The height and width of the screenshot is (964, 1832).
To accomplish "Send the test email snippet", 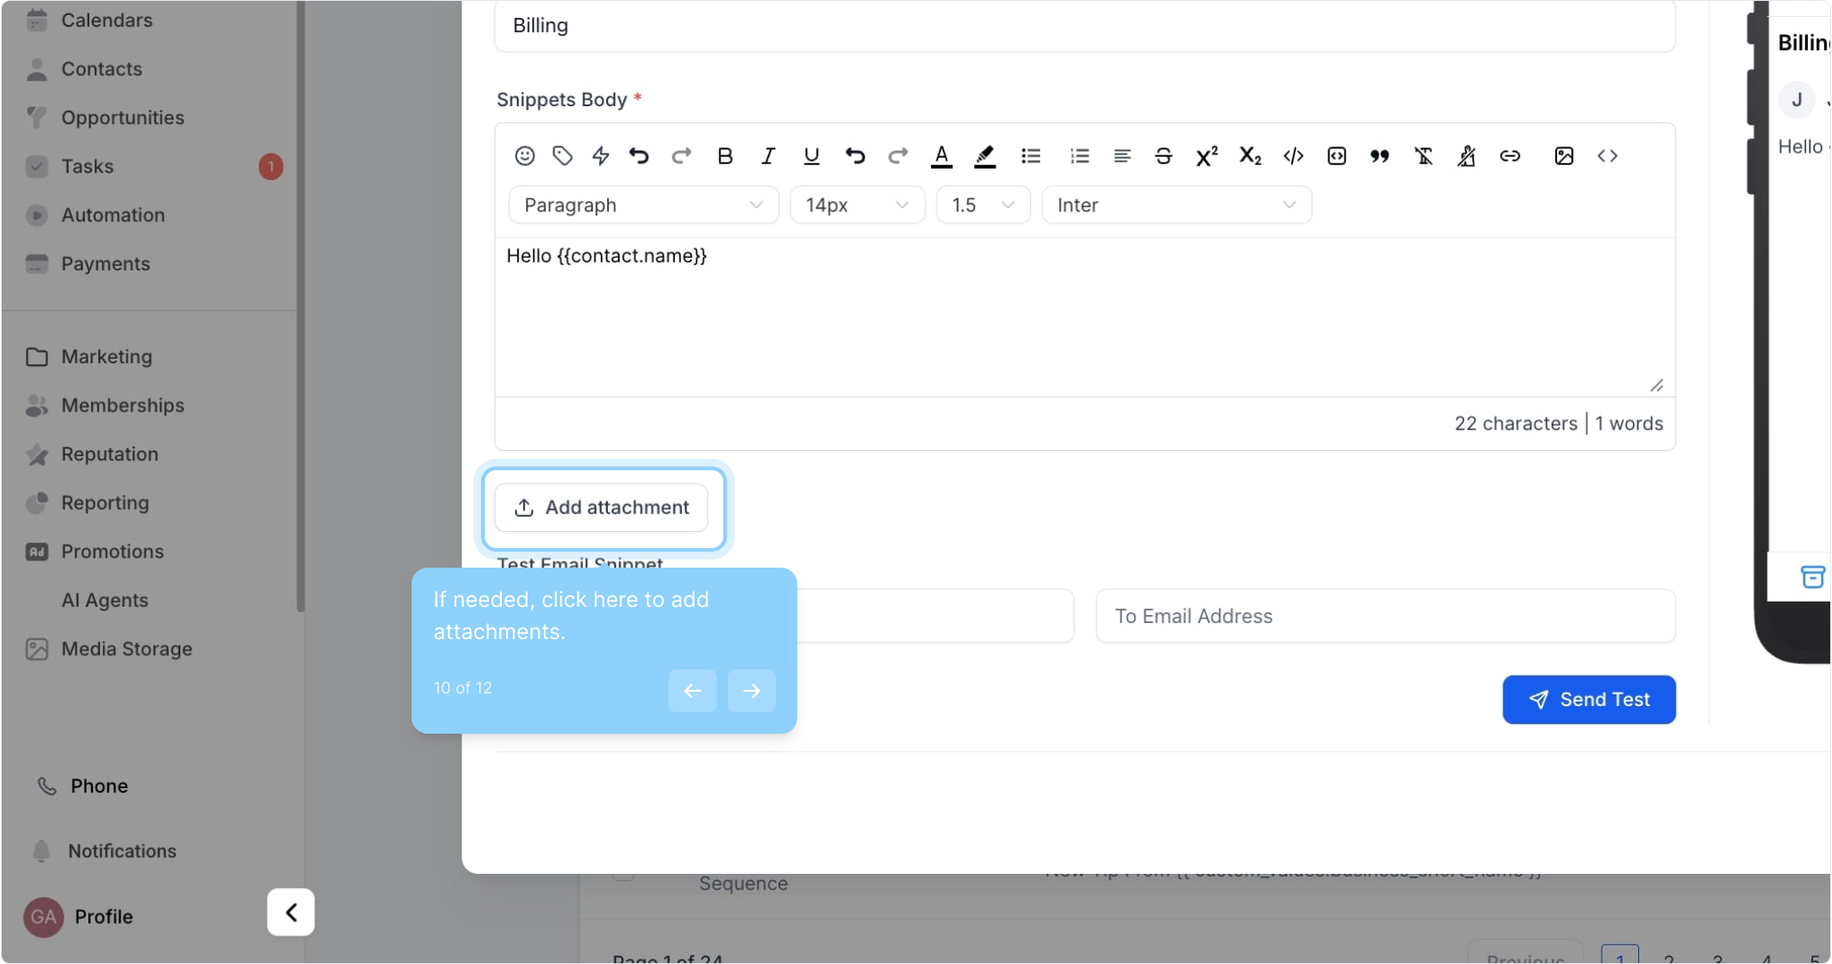I will [1588, 700].
